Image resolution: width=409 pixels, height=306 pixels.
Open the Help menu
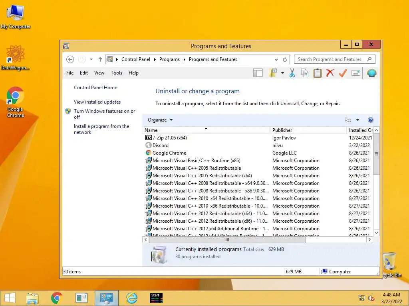[133, 73]
